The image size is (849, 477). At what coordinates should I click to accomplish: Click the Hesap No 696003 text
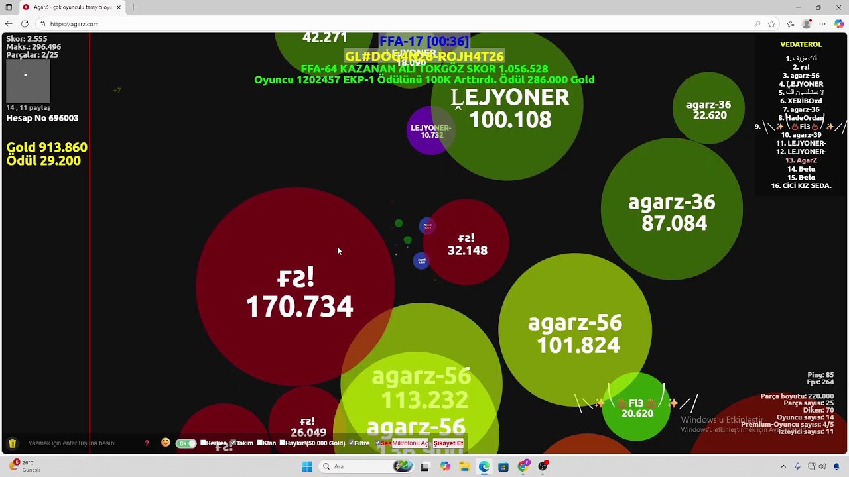[x=42, y=118]
